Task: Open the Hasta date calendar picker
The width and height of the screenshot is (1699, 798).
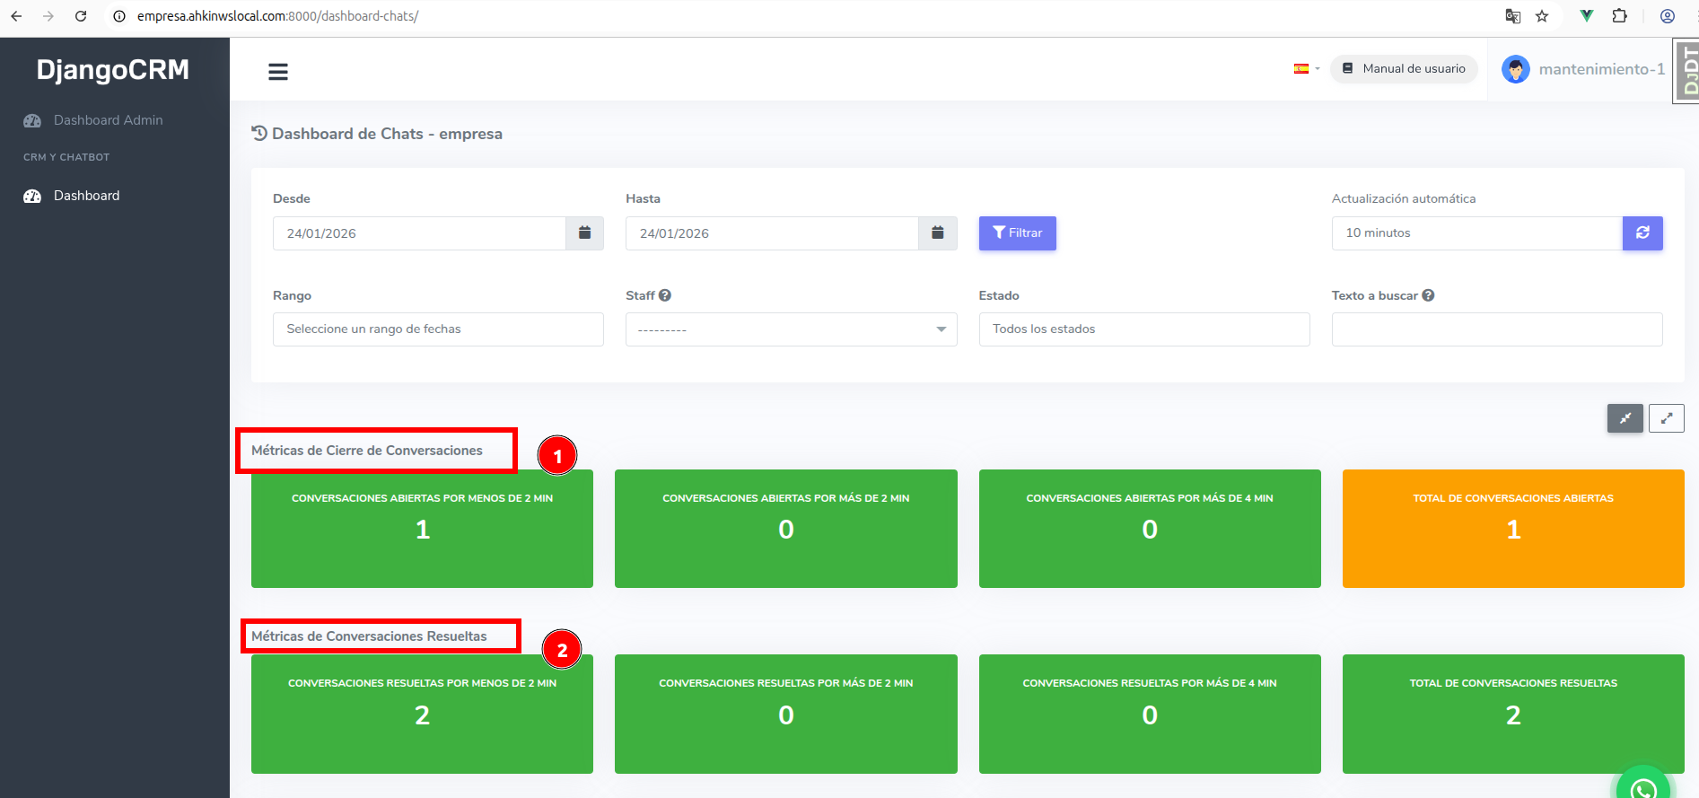Action: (x=937, y=233)
